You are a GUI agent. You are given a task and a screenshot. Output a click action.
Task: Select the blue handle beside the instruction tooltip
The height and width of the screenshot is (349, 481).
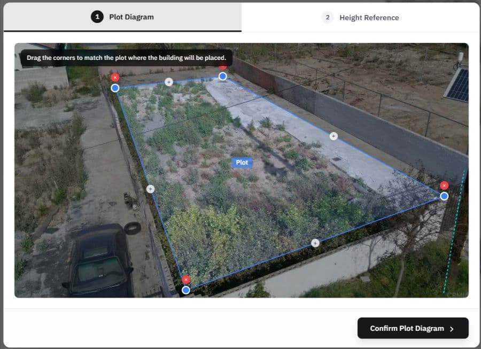[x=223, y=76]
